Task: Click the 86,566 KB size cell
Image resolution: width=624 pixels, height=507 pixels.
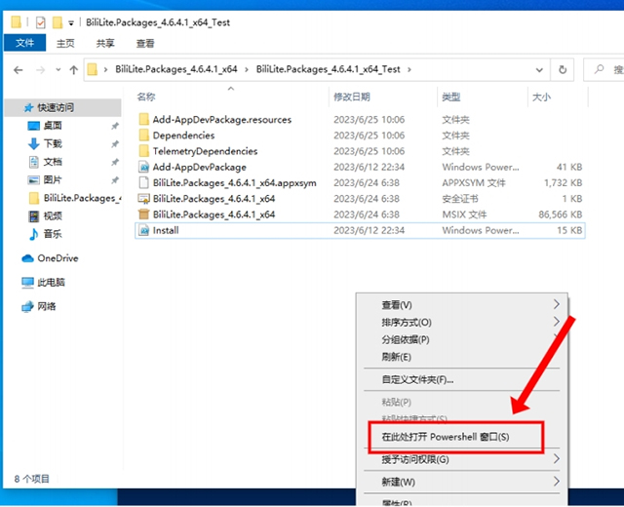Action: click(561, 214)
